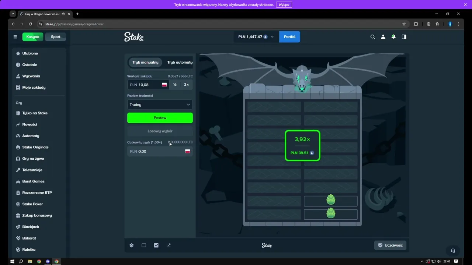Switch to Kasyno tab
This screenshot has width=472, height=265.
coord(33,37)
